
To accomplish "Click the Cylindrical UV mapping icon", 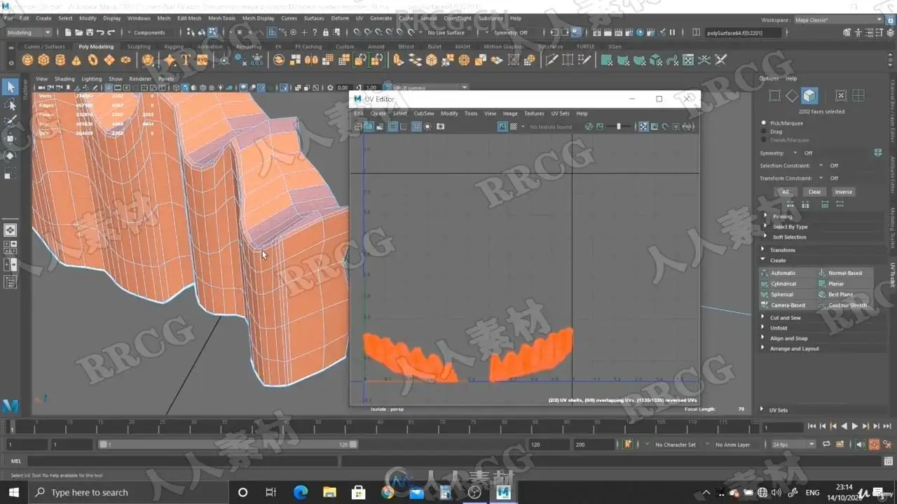I will tap(765, 284).
